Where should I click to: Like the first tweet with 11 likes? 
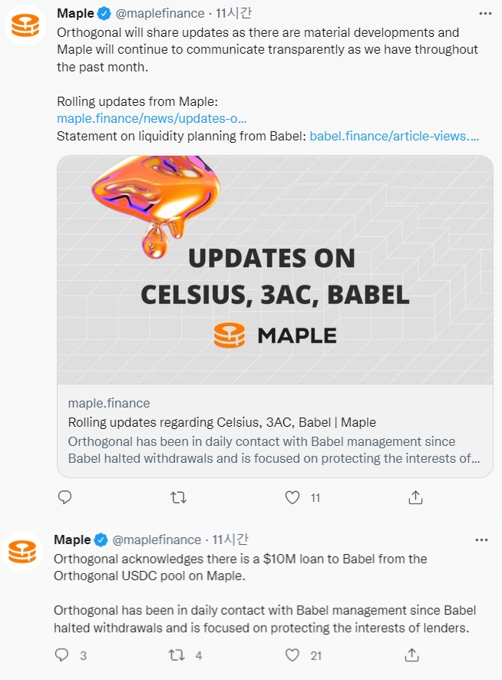pyautogui.click(x=292, y=497)
